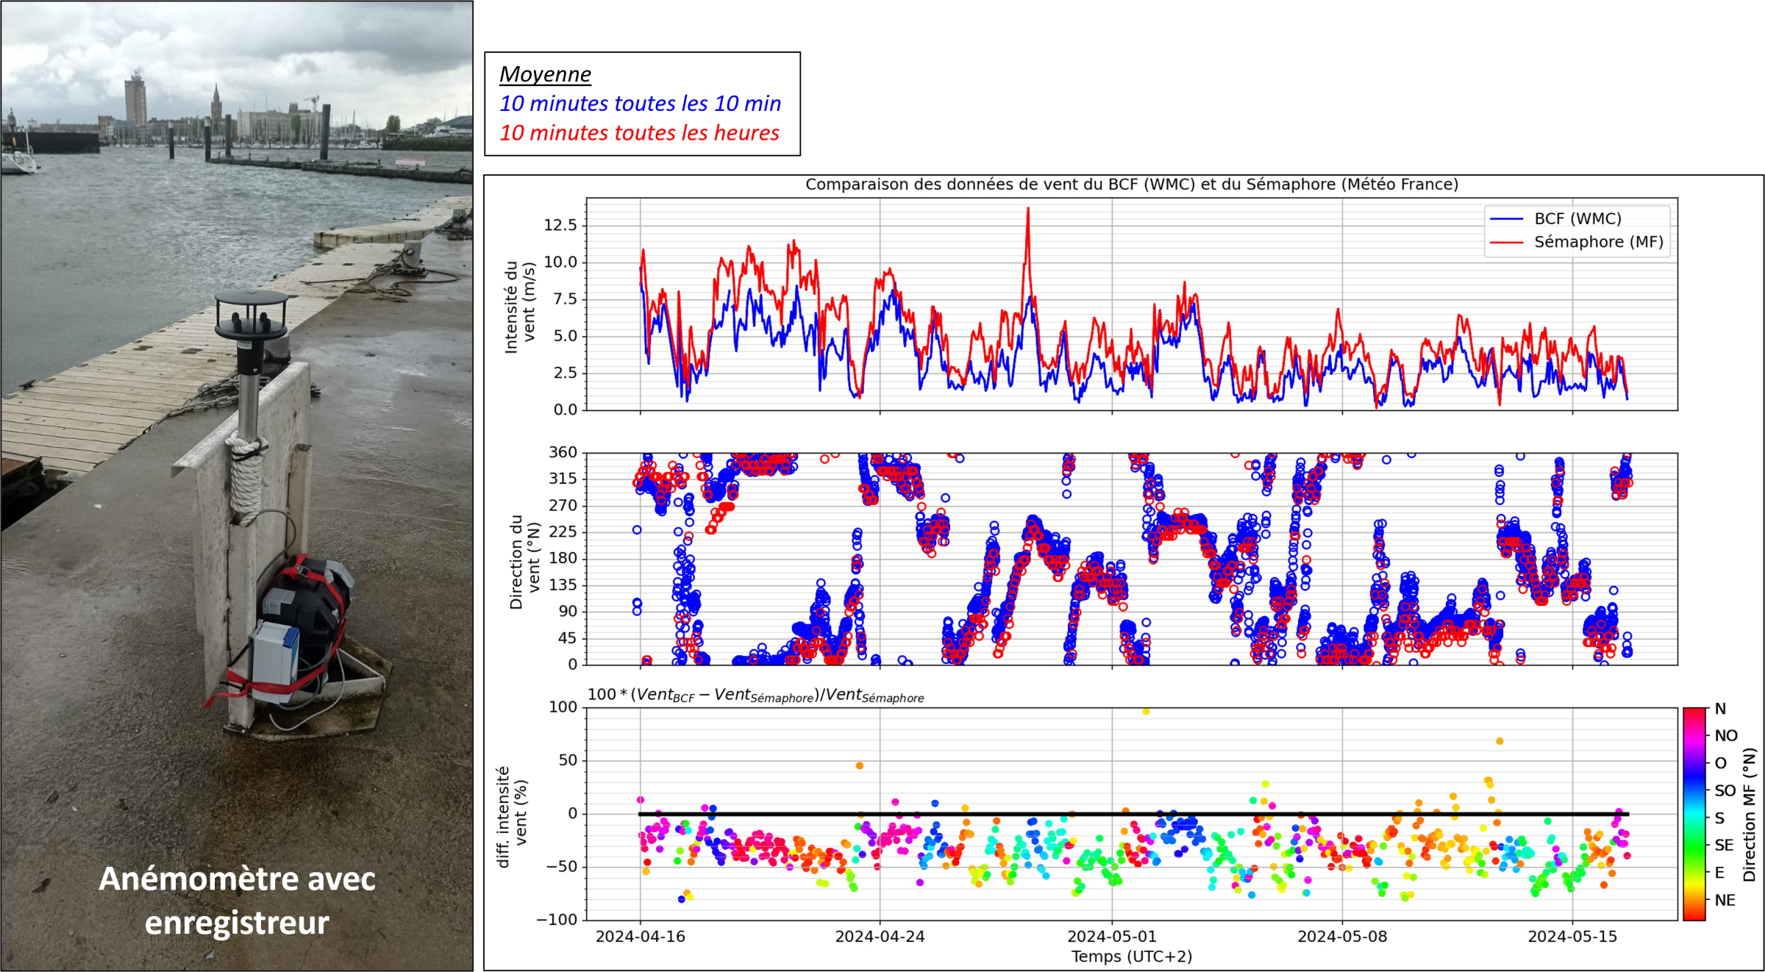Click the chart title 'Comparaison des données de vent'
The width and height of the screenshot is (1765, 972).
tap(1131, 185)
